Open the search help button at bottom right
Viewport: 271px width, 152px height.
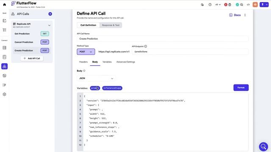coord(263,147)
